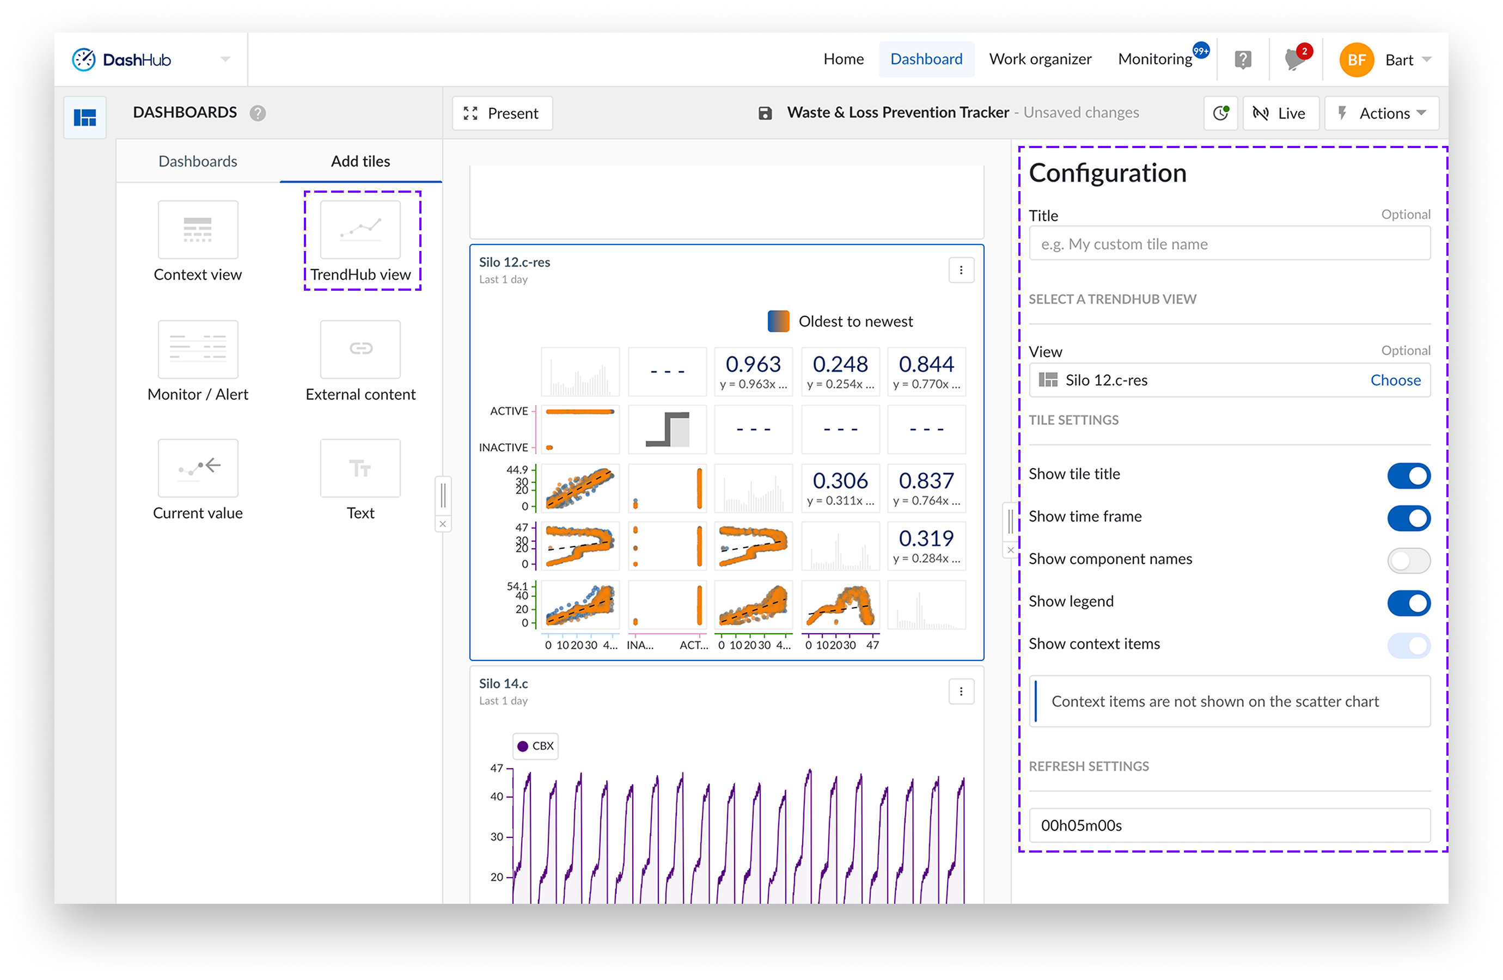1503x980 pixels.
Task: Click the dashboards grid sidebar icon
Action: coord(84,118)
